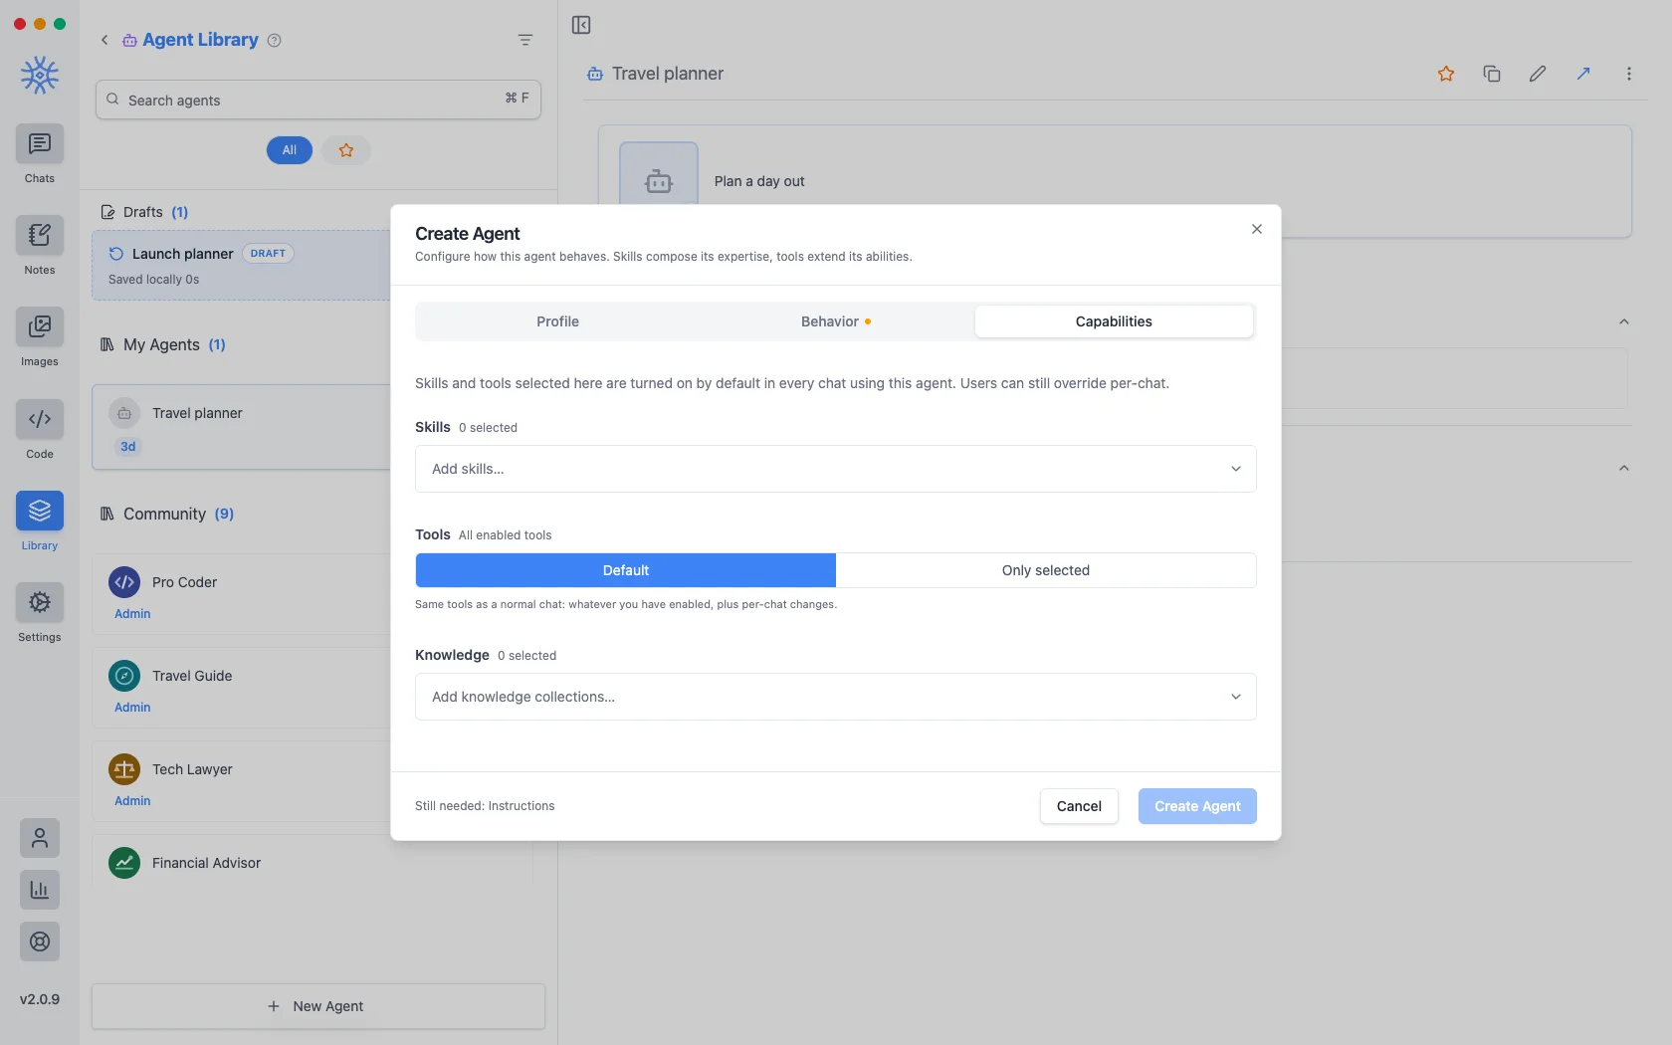Open the analytics bar chart icon
Image resolution: width=1672 pixels, height=1045 pixels.
pos(40,890)
